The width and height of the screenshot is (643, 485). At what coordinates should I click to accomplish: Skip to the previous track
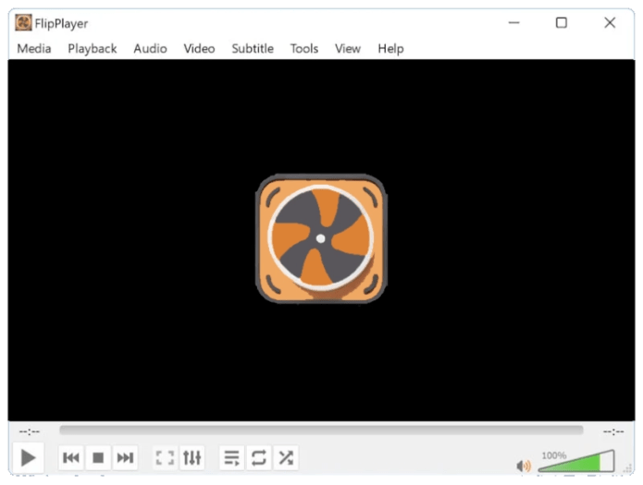[71, 457]
